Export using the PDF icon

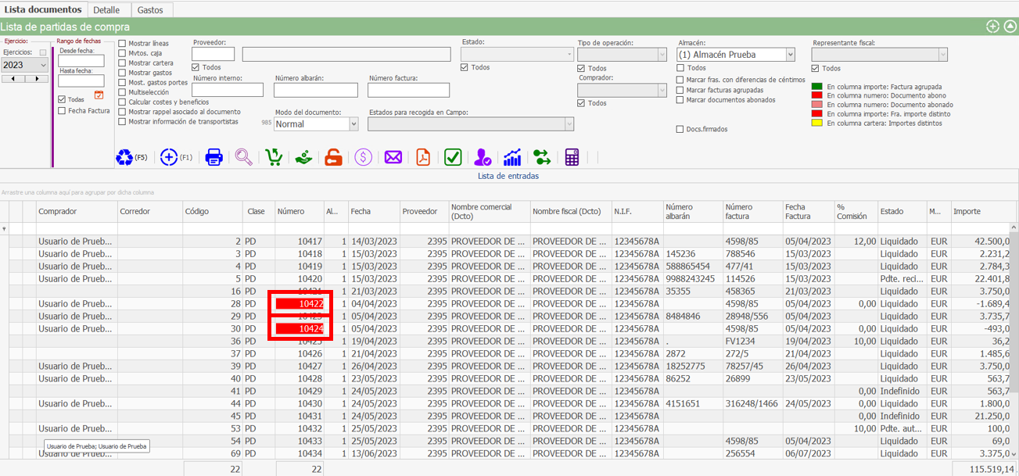click(x=423, y=157)
